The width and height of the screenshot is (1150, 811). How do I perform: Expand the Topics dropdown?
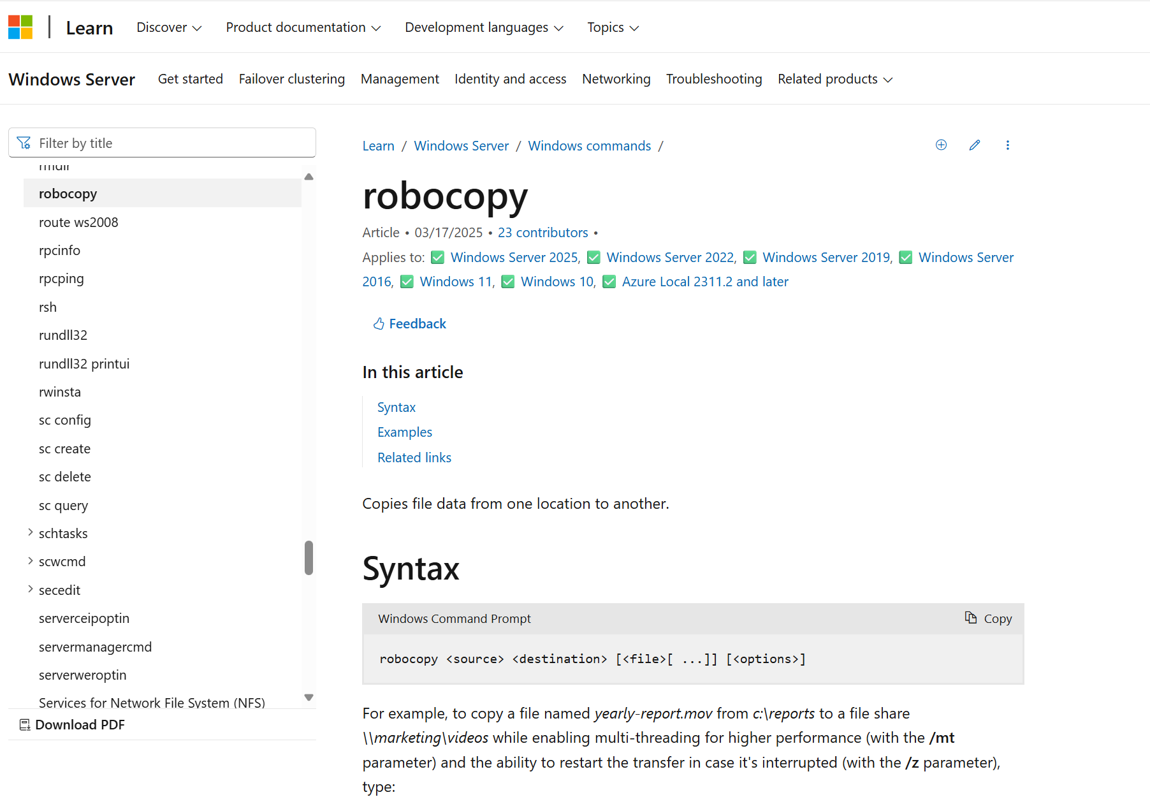tap(613, 27)
